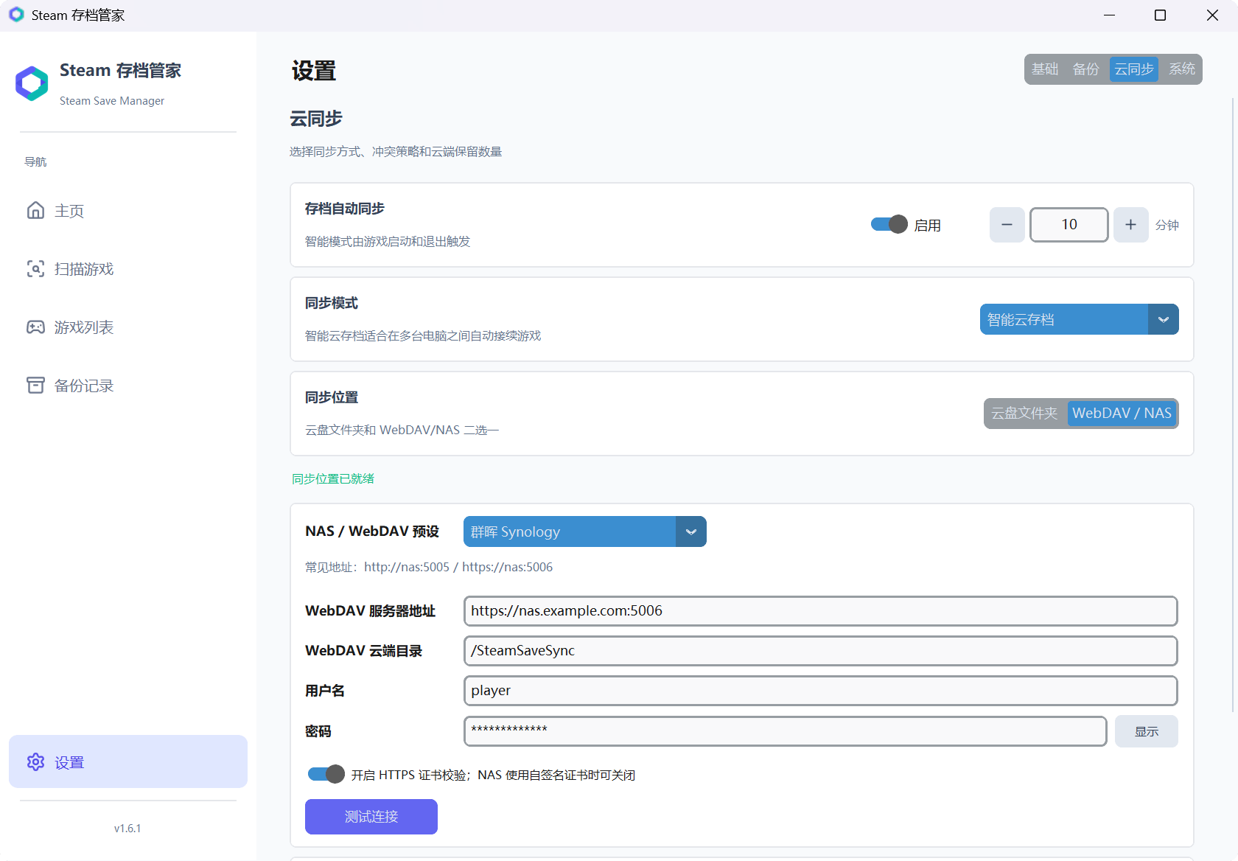Click the 测试连接 button
The width and height of the screenshot is (1238, 861).
pos(371,817)
